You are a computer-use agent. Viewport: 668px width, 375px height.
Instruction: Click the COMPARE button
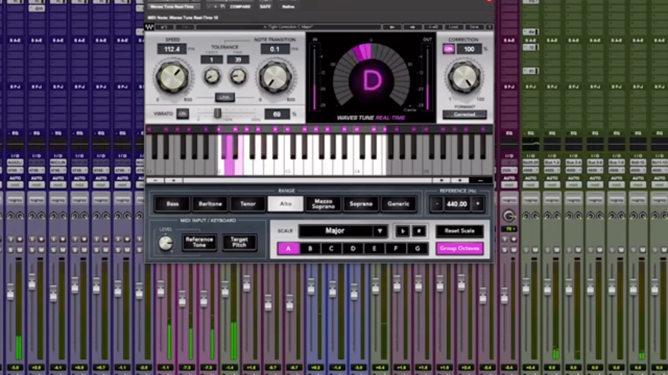(x=240, y=6)
